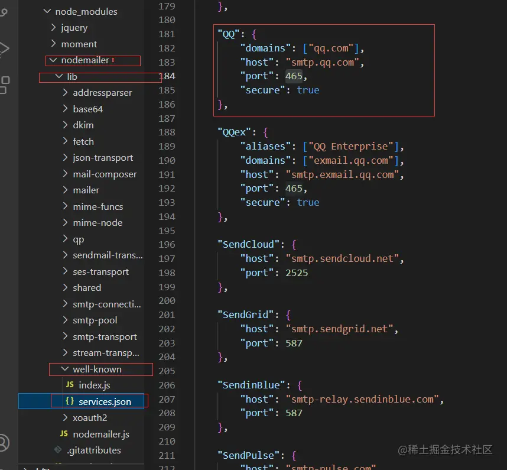Click the "smtp.sendgrid.net" host value
Viewport: 507px width, 470px height.
point(340,329)
